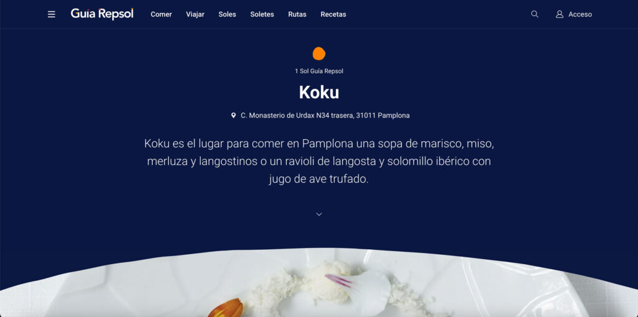Image resolution: width=638 pixels, height=317 pixels.
Task: Click the 1 Sol Guía Repsol label
Action: [x=319, y=71]
